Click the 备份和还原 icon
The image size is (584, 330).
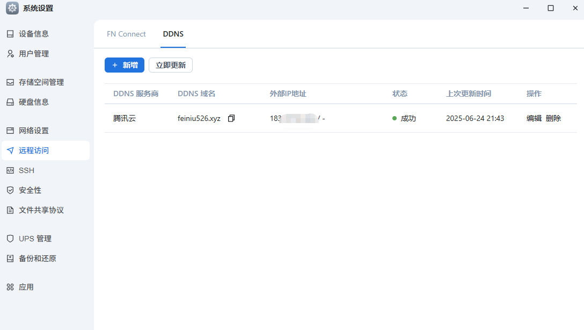coord(10,259)
